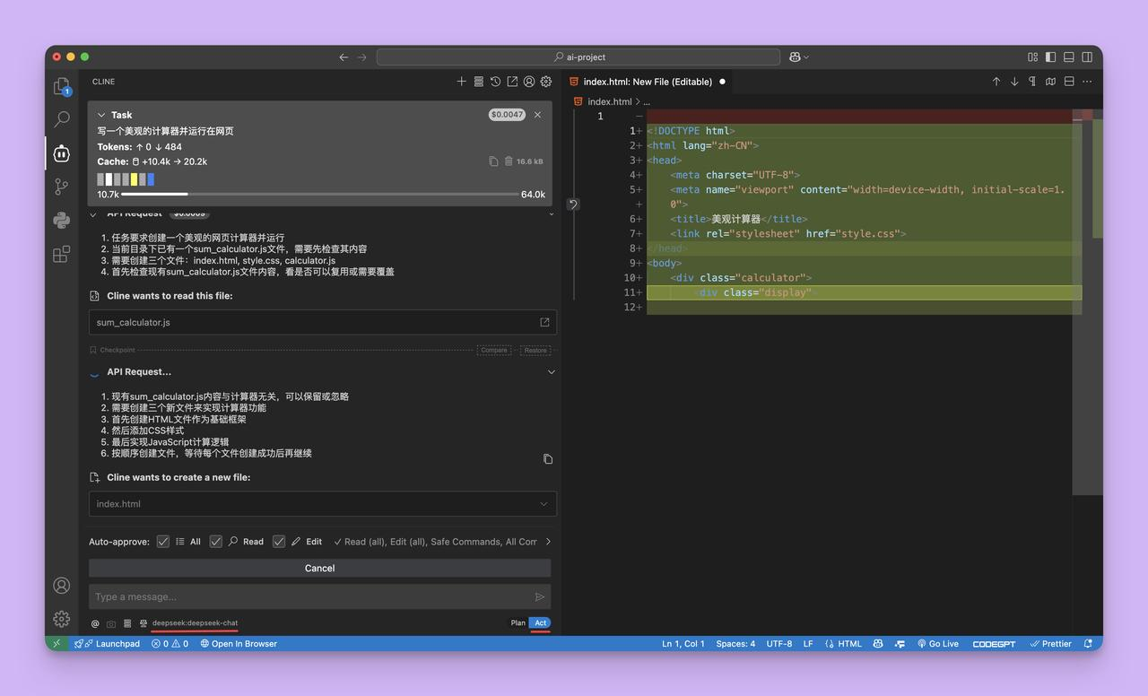Image resolution: width=1148 pixels, height=696 pixels.
Task: Open Cline settings with the gear icon
Action: pyautogui.click(x=545, y=81)
